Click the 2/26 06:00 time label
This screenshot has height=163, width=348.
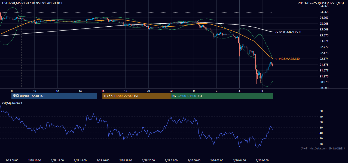pos(262,161)
